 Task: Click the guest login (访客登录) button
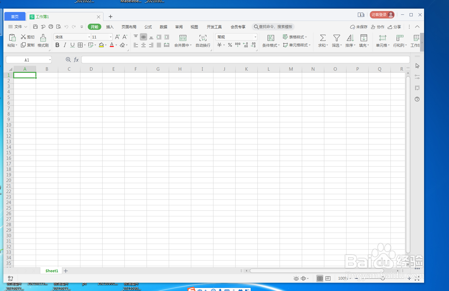[382, 14]
